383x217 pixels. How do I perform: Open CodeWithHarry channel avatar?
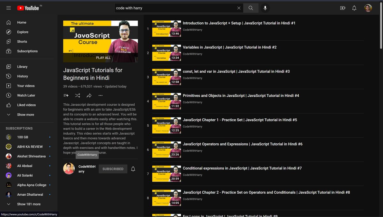tap(69, 169)
